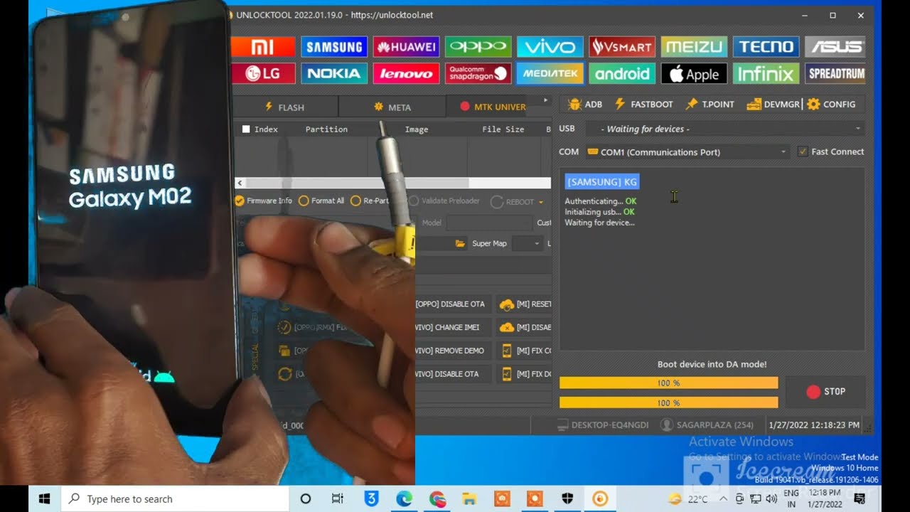The width and height of the screenshot is (910, 512).
Task: Open the ADB tool
Action: (x=585, y=104)
